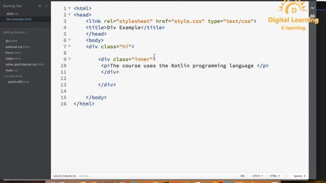Click the split view icon beside Working Files

[46, 6]
